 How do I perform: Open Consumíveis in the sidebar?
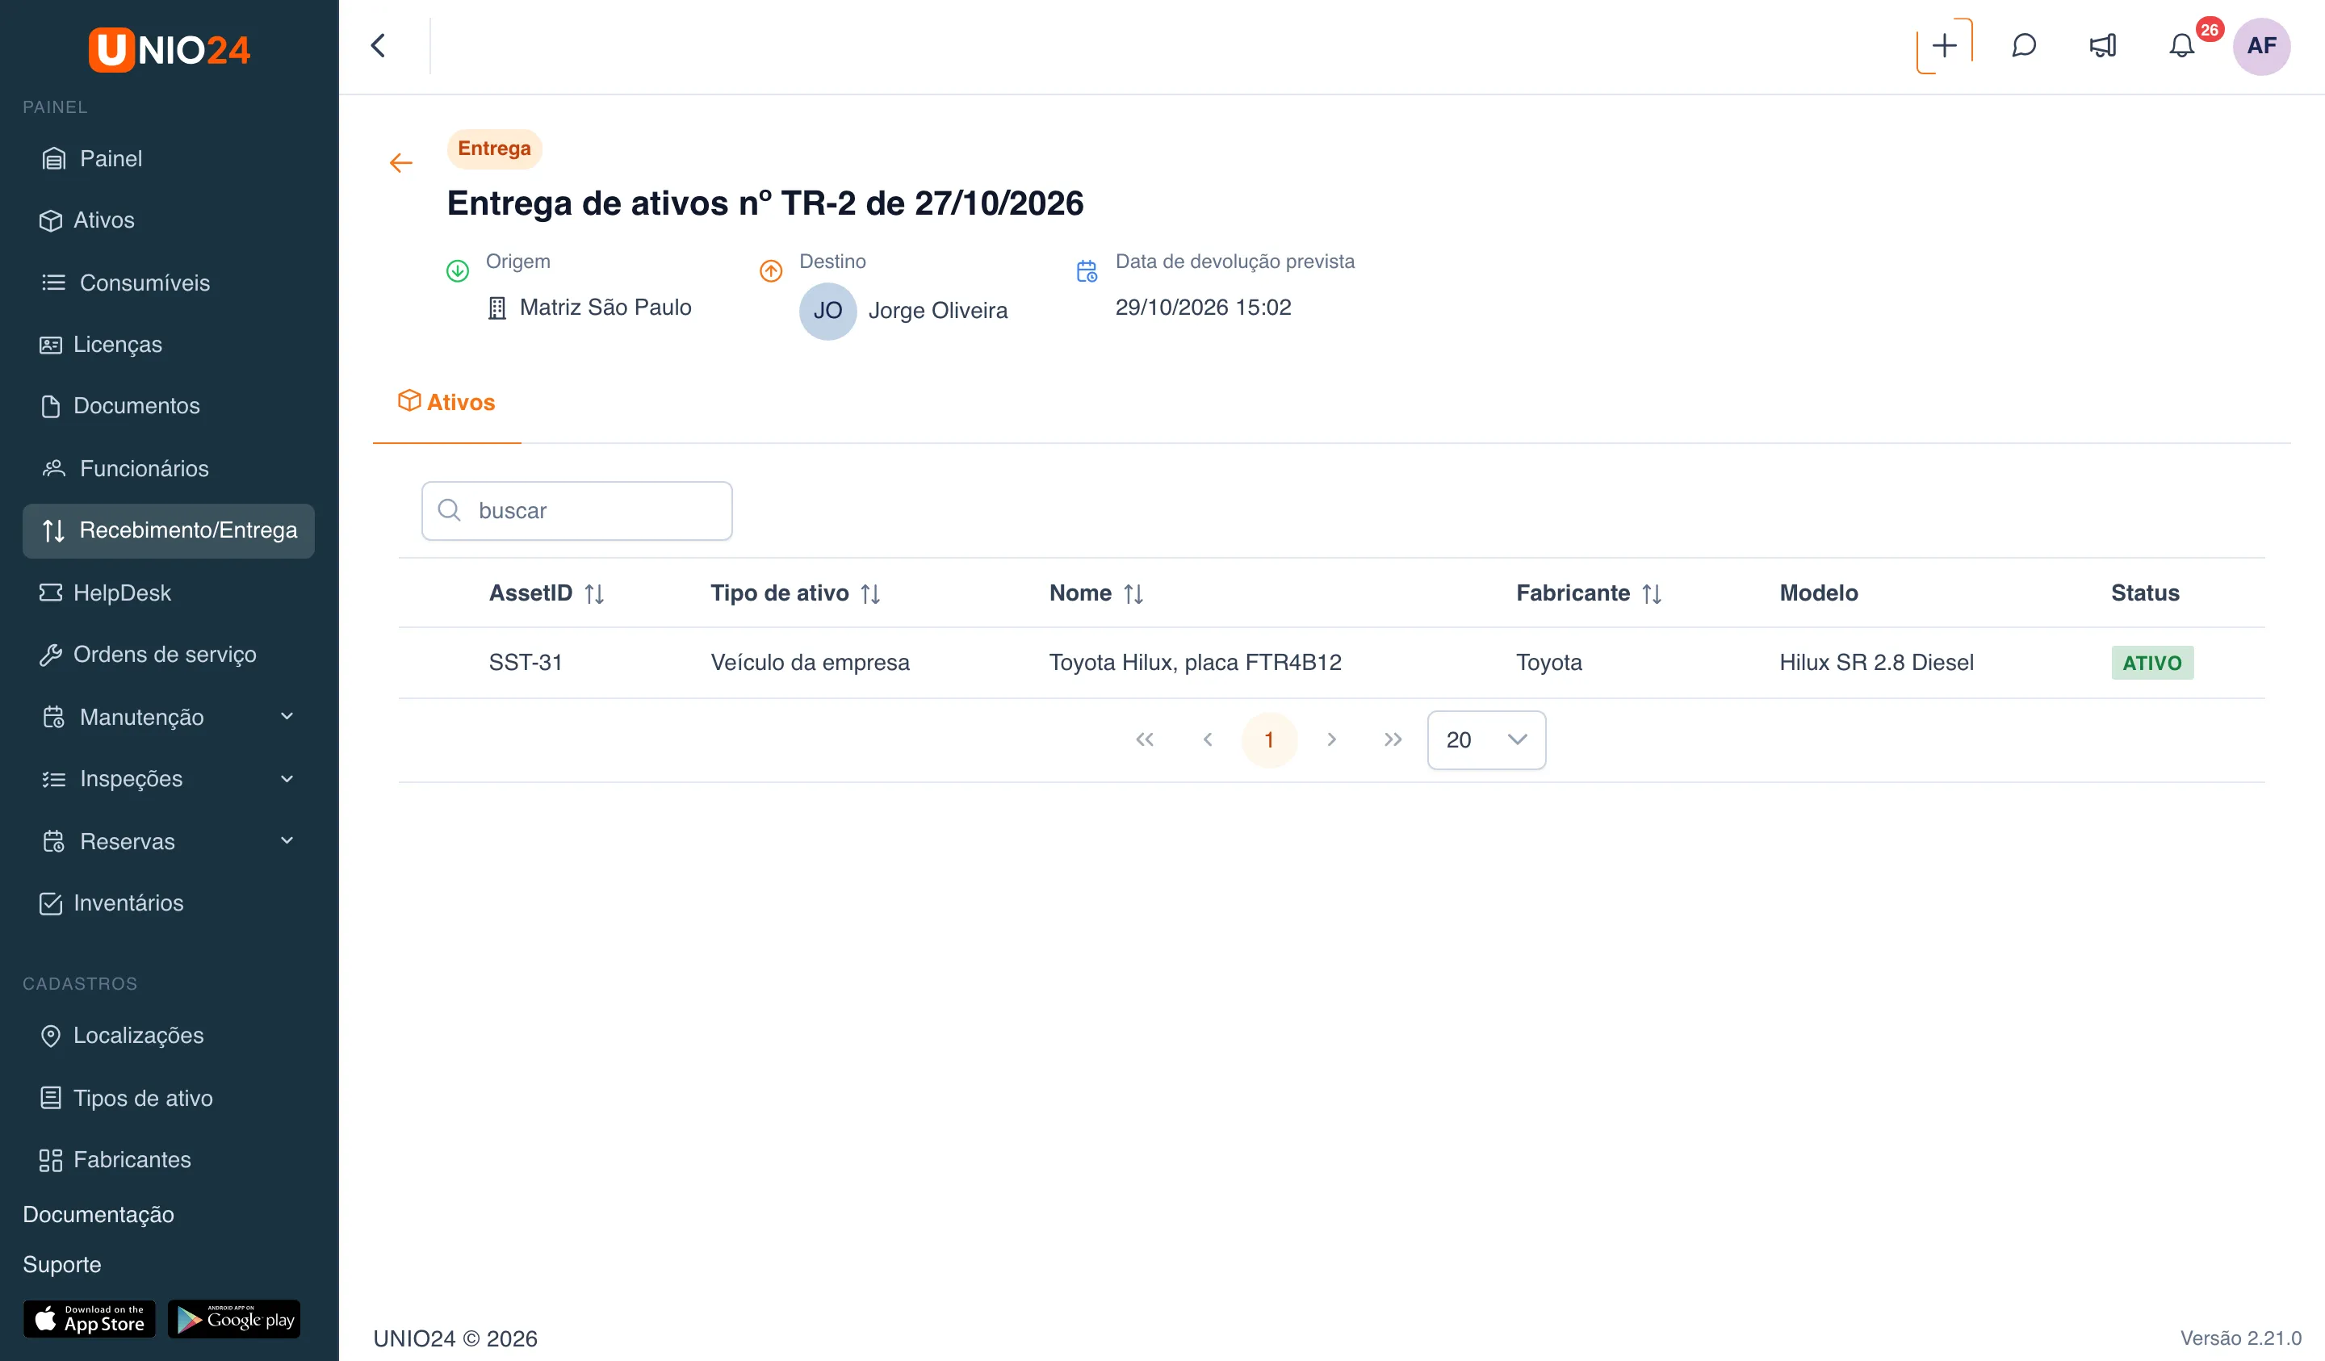point(169,283)
